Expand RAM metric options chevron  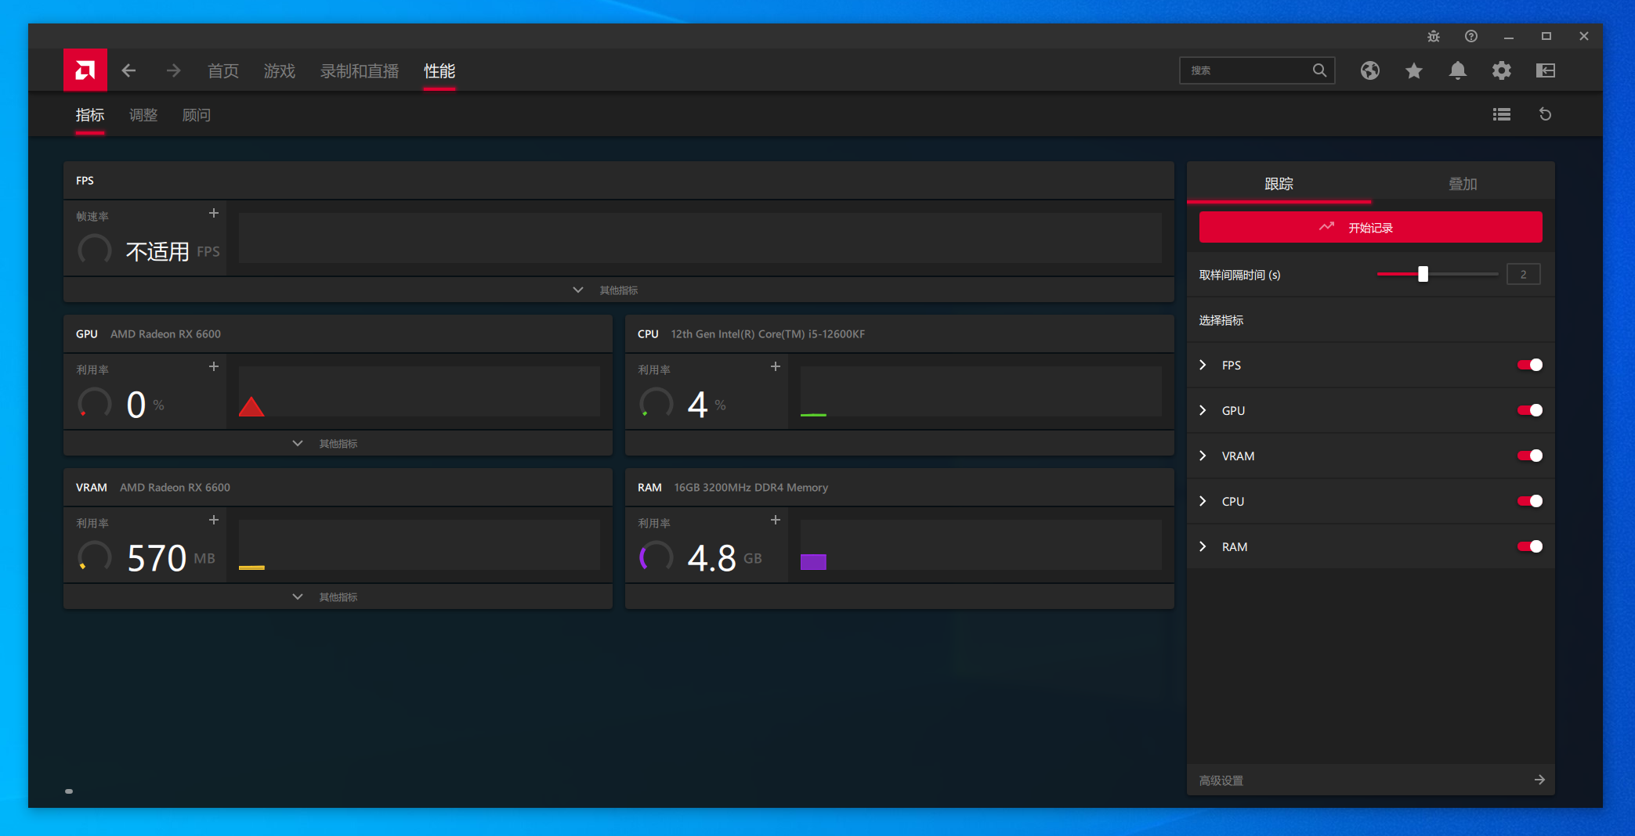point(1203,546)
